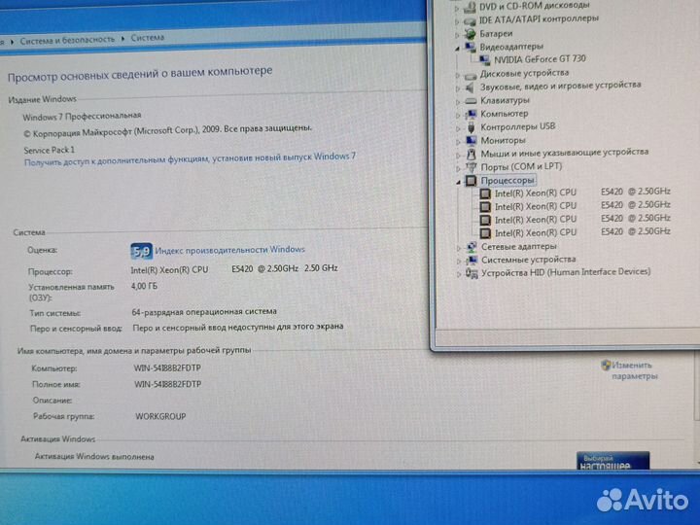Click the HID devices icon

(x=472, y=273)
